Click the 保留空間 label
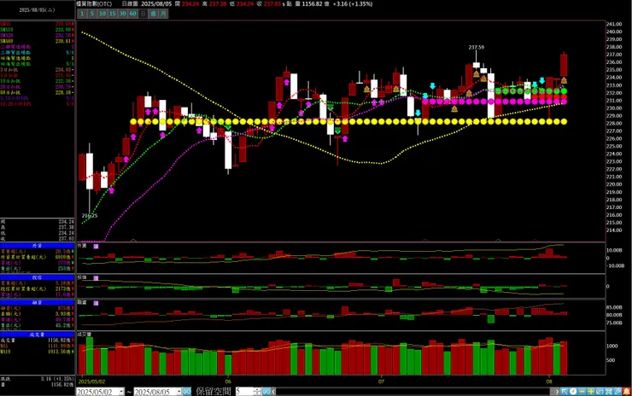632x396 pixels. coord(214,391)
